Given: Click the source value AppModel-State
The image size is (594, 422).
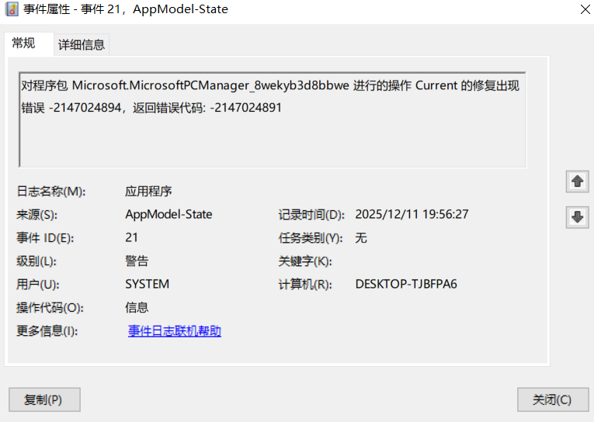Looking at the screenshot, I should (168, 215).
